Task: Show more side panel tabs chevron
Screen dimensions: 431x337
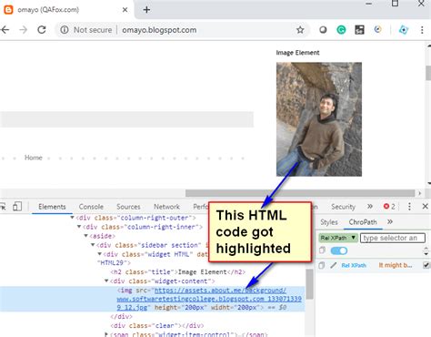Action: click(390, 222)
